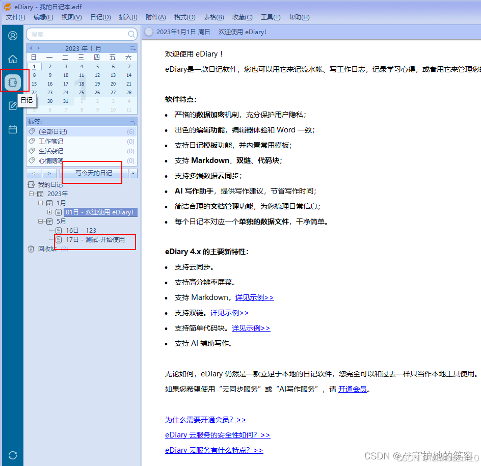Select the 工作笔记 tag

coord(82,142)
